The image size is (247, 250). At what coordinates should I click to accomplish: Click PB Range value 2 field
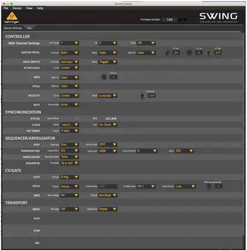click(218, 186)
